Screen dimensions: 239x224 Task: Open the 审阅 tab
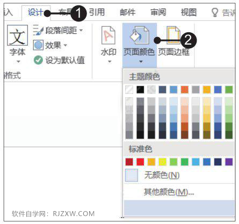[158, 12]
